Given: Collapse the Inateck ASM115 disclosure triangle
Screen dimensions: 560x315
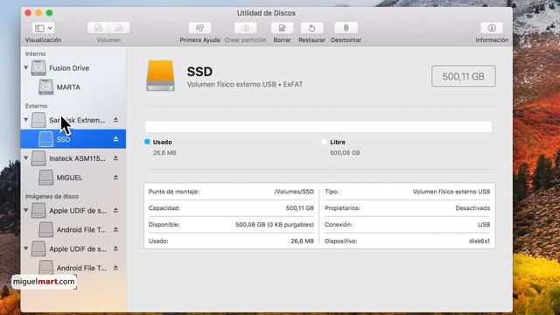Looking at the screenshot, I should pos(26,157).
